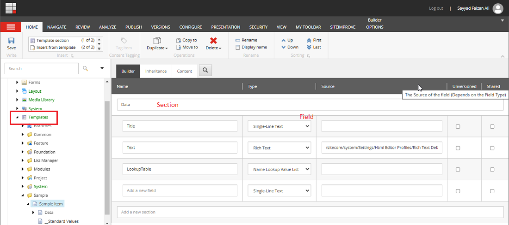Click the Duplicate item icon
Image resolution: width=509 pixels, height=225 pixels.
157,41
